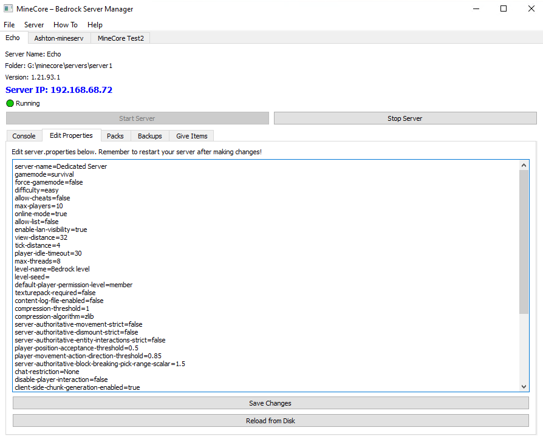Click the line max-players=10
Image resolution: width=543 pixels, height=439 pixels.
pyautogui.click(x=39, y=206)
